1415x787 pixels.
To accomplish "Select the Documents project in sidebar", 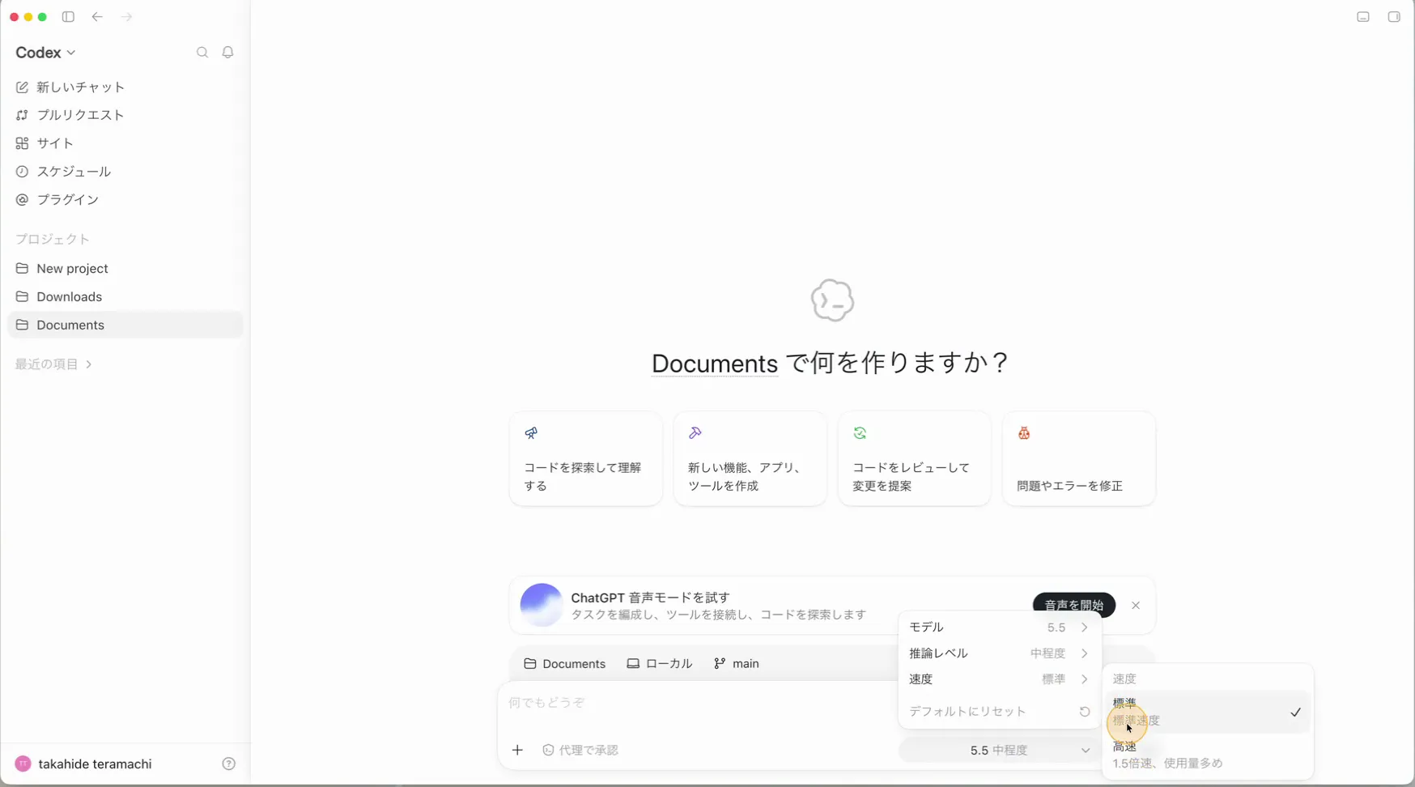I will pyautogui.click(x=125, y=325).
